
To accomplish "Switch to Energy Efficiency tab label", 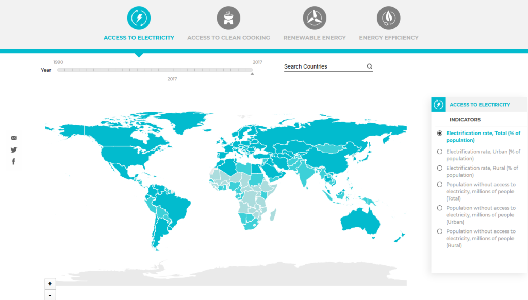I will pos(389,38).
